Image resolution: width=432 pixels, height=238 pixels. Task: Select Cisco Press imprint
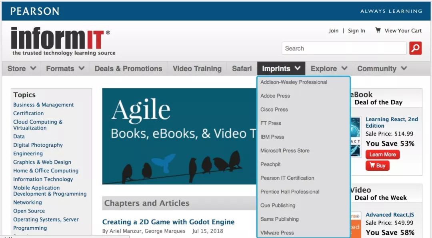point(274,109)
